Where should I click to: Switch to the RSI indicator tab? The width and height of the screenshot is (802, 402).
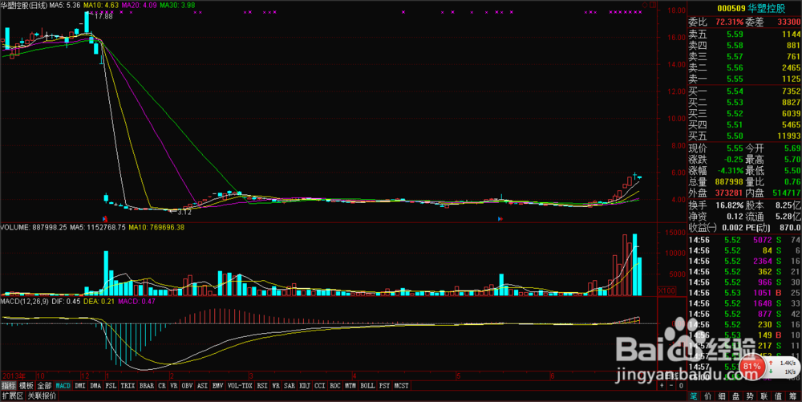point(262,386)
